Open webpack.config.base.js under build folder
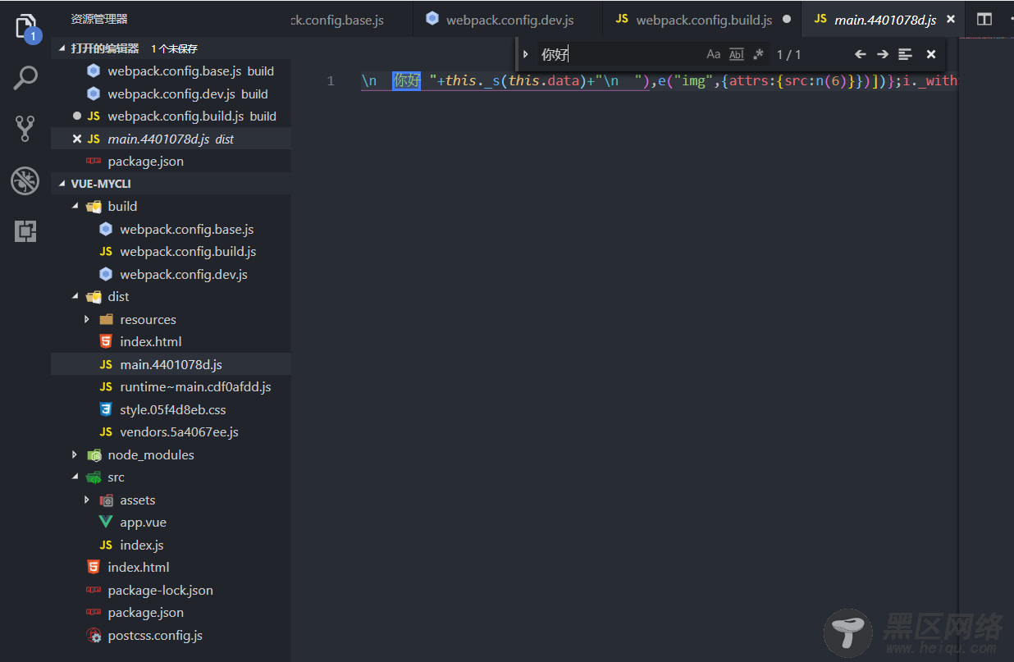Viewport: 1014px width, 662px height. click(171, 229)
